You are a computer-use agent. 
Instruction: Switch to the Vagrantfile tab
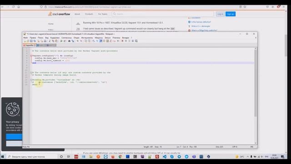29,45
